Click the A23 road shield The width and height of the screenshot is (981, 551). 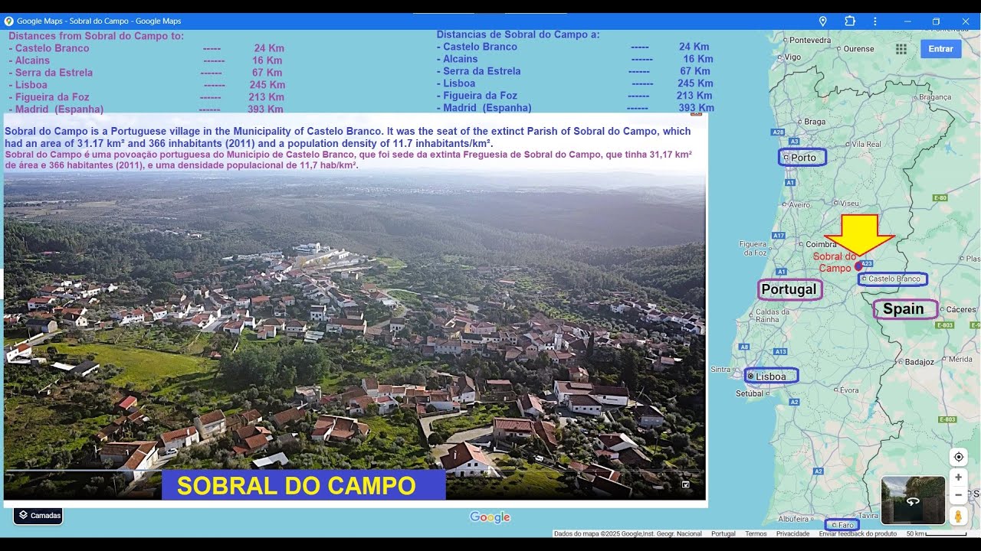pyautogui.click(x=867, y=263)
